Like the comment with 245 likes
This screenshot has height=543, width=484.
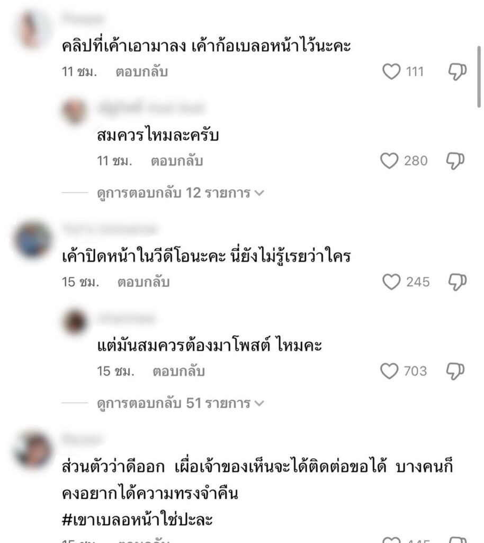tap(391, 282)
